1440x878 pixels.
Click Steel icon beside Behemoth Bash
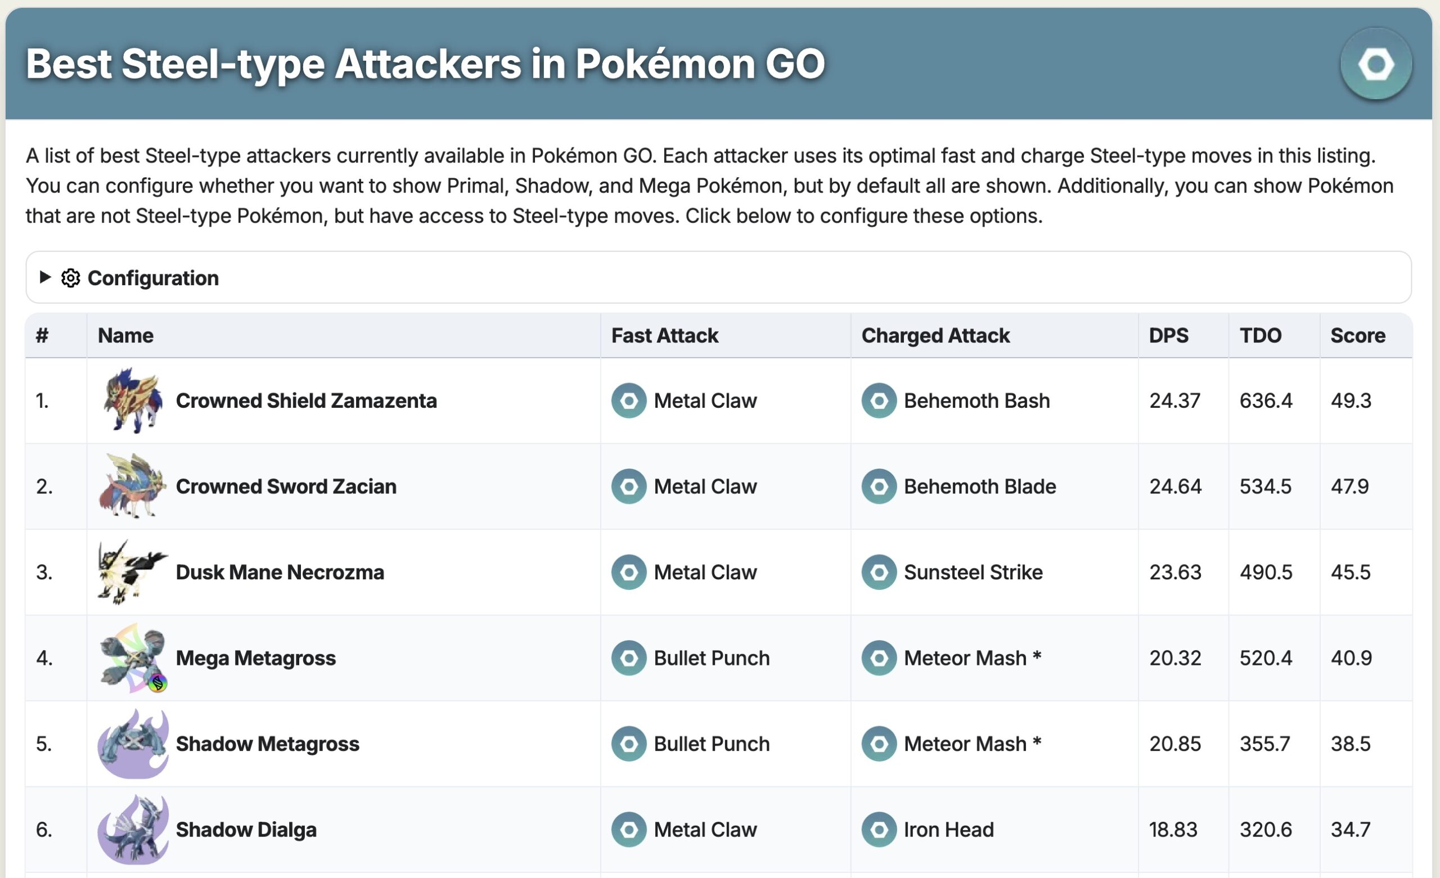point(879,400)
